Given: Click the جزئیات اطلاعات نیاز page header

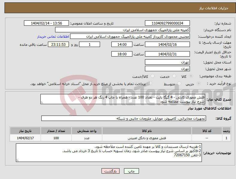Looking at the screenshot, I should point(214,8).
